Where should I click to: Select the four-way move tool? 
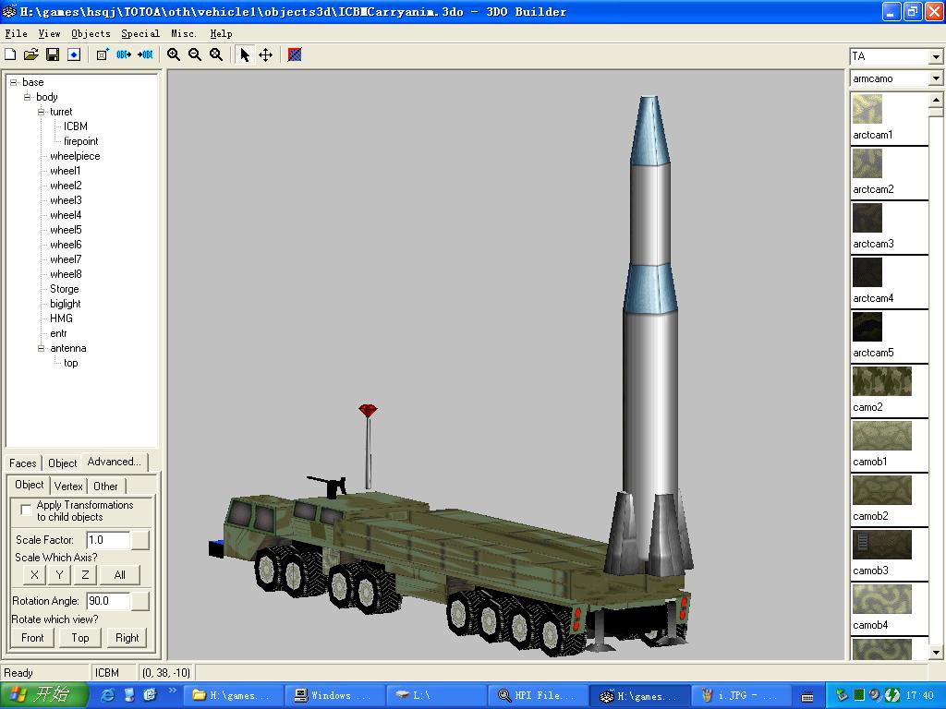tap(265, 54)
